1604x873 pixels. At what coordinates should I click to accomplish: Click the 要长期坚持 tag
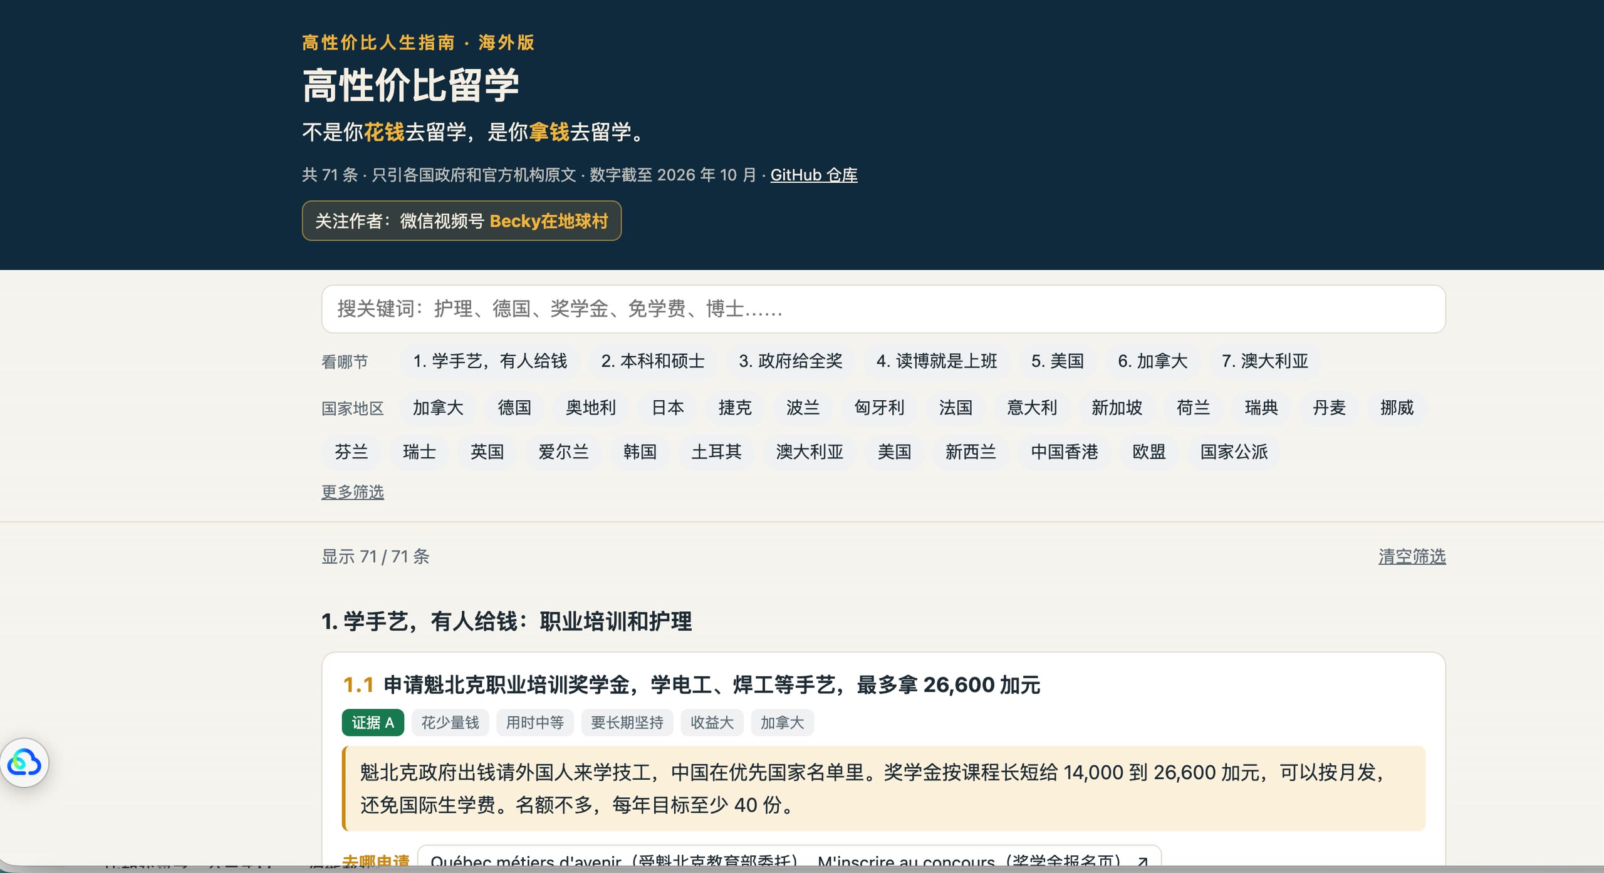point(627,723)
